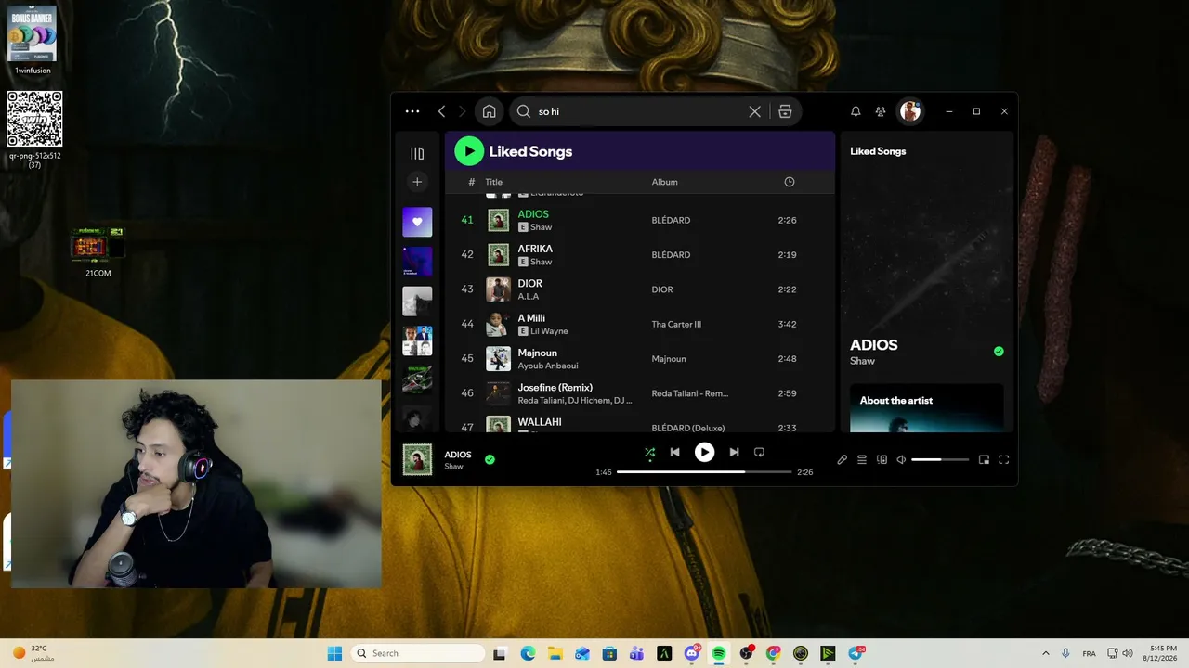Click the taskbar Search box
The image size is (1189, 668).
(418, 653)
